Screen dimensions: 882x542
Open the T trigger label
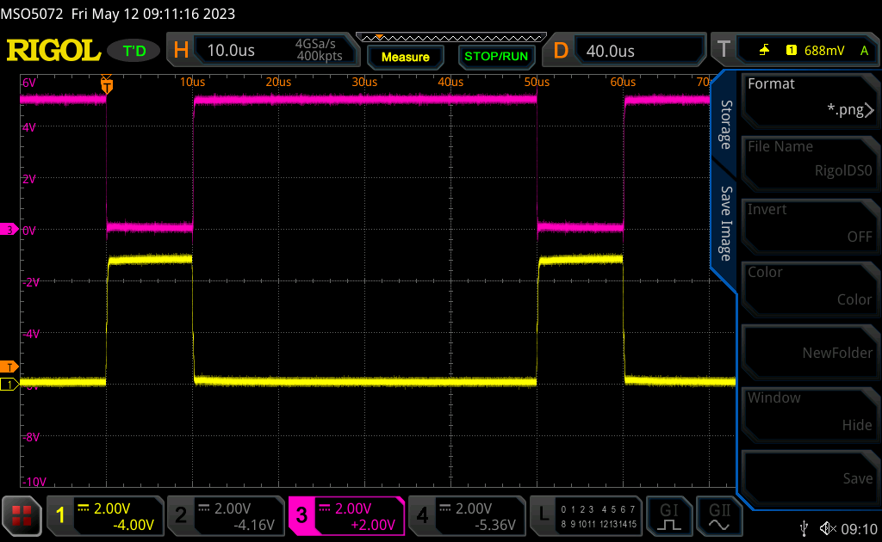[724, 50]
